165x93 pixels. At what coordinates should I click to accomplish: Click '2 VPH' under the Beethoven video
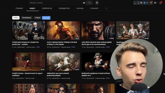tap(108, 78)
